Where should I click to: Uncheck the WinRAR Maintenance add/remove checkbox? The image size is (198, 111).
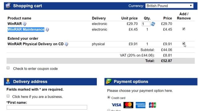pyautogui.click(x=183, y=29)
